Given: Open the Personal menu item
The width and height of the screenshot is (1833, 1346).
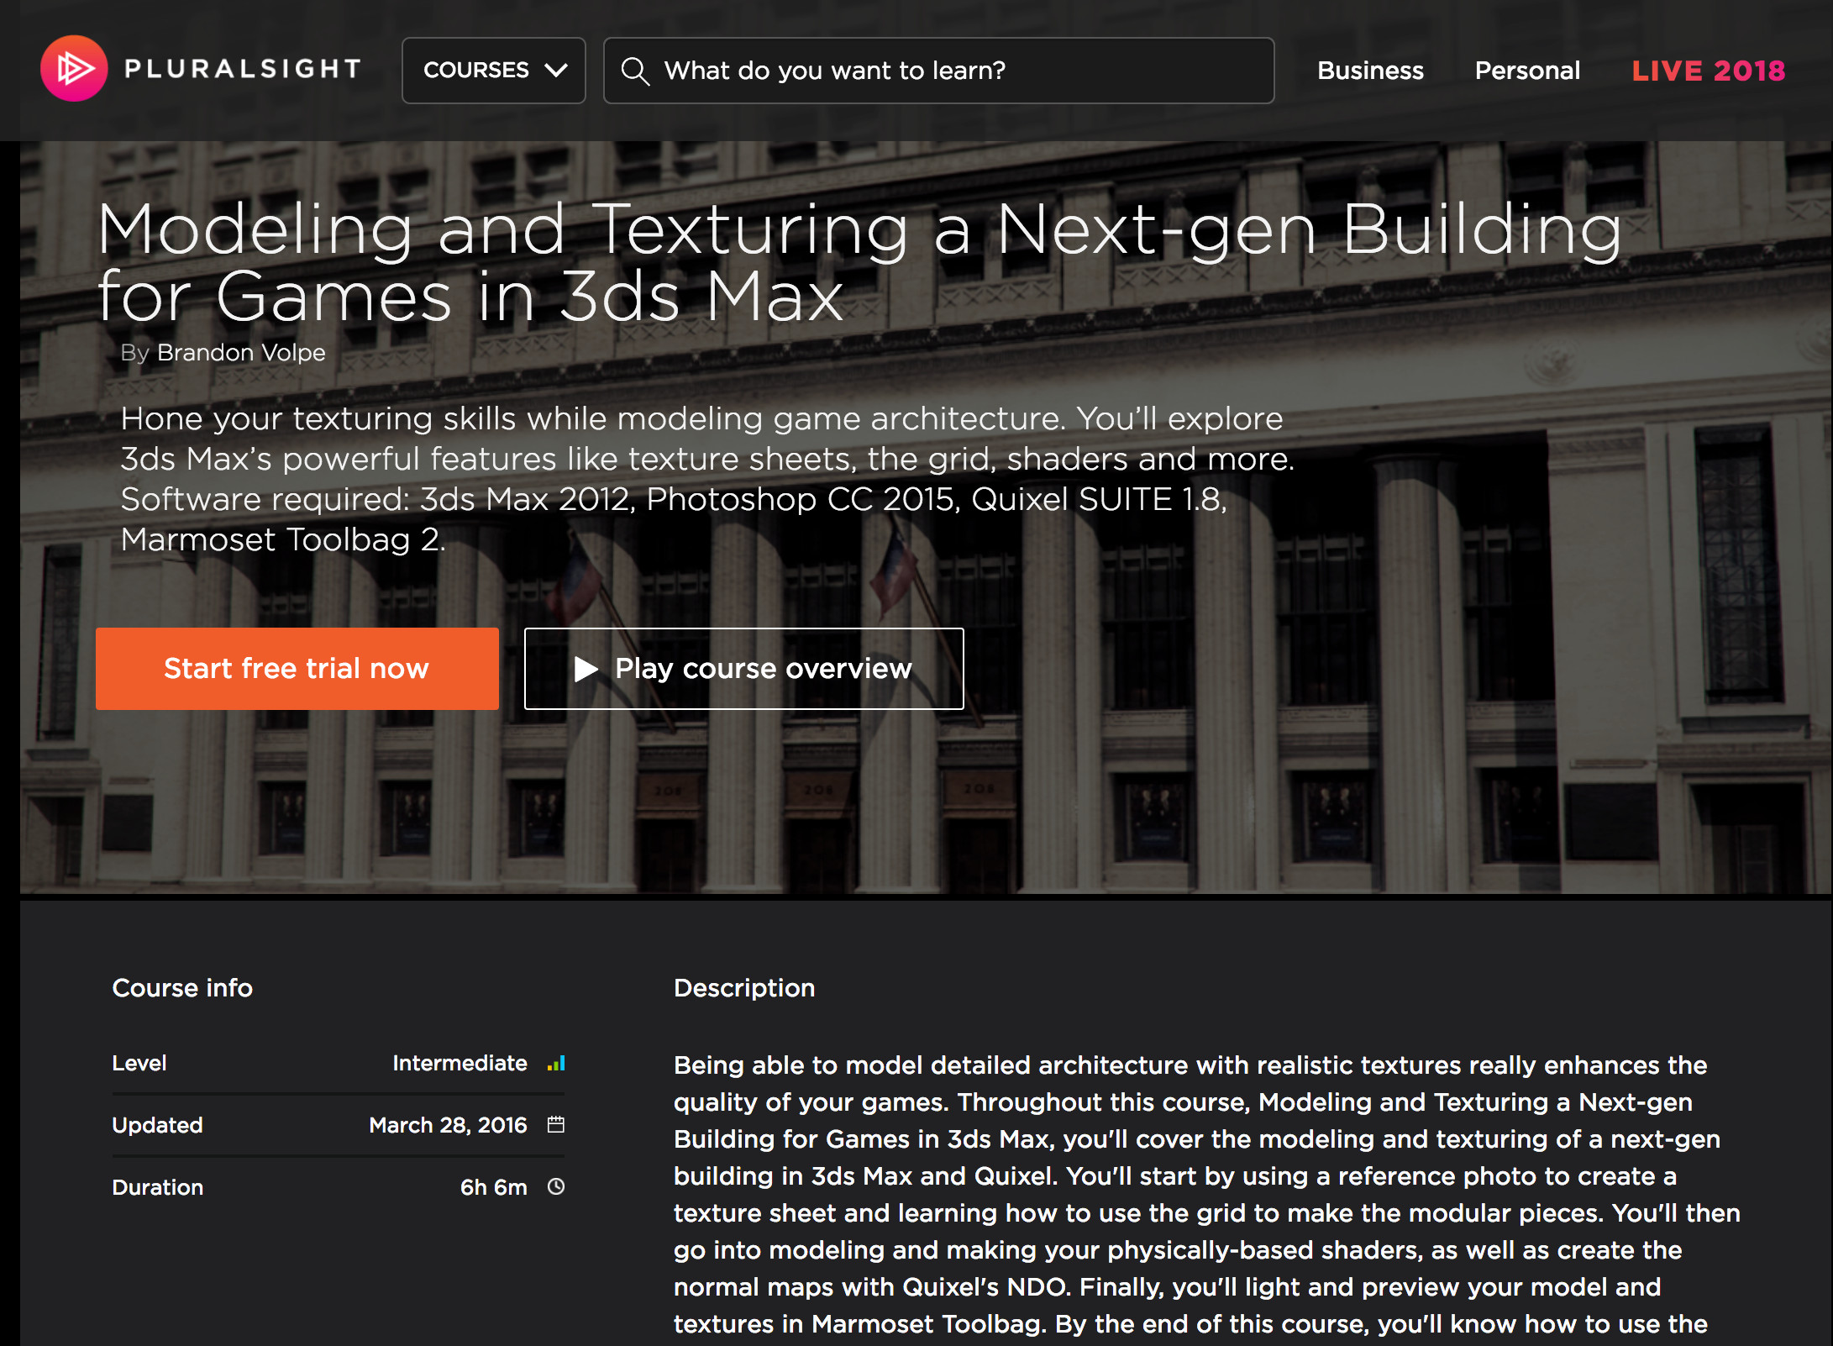Looking at the screenshot, I should [x=1527, y=71].
